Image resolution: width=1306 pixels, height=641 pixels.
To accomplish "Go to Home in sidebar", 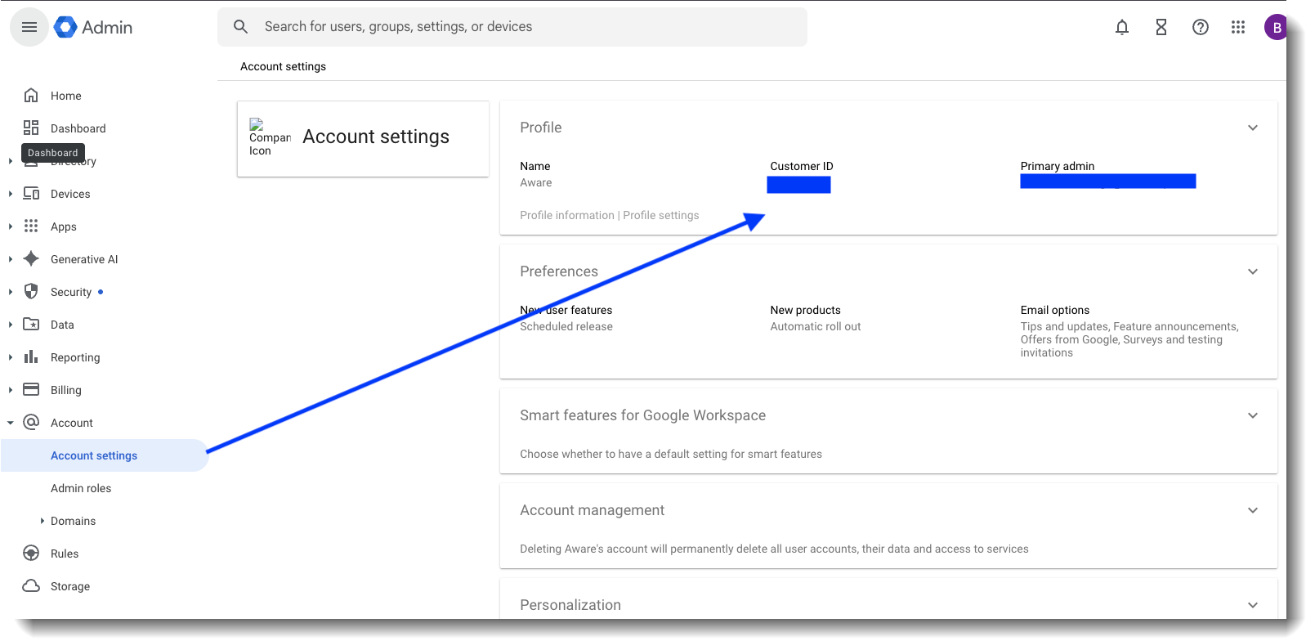I will (x=65, y=96).
